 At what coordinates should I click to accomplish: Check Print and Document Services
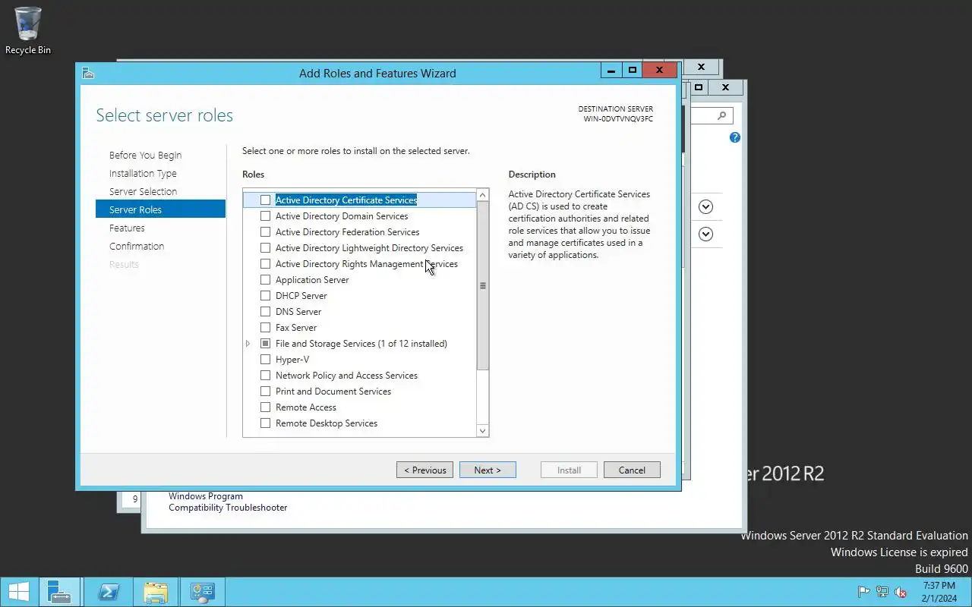(x=265, y=392)
